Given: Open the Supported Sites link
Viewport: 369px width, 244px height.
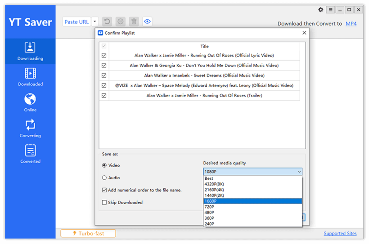Looking at the screenshot, I should [x=340, y=233].
